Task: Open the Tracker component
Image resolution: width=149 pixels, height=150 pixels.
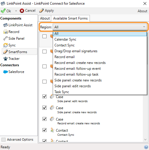Action: tap(14, 59)
